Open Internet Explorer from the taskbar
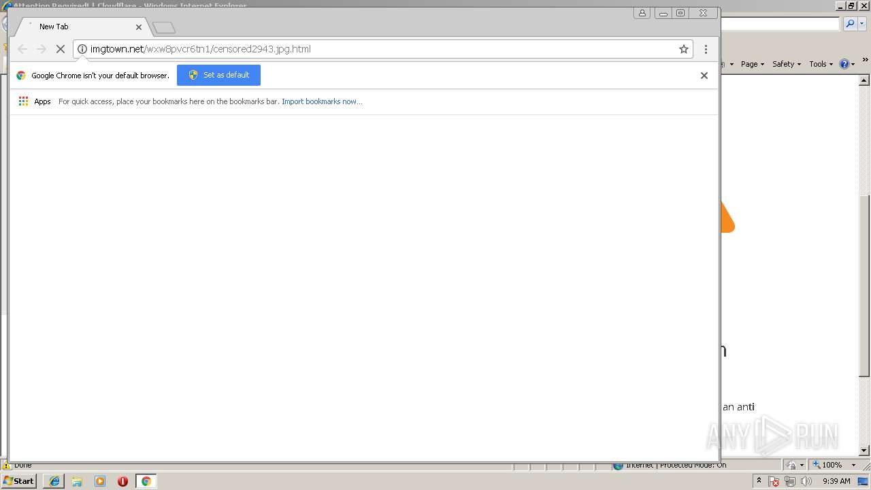Image resolution: width=871 pixels, height=490 pixels. coord(54,481)
